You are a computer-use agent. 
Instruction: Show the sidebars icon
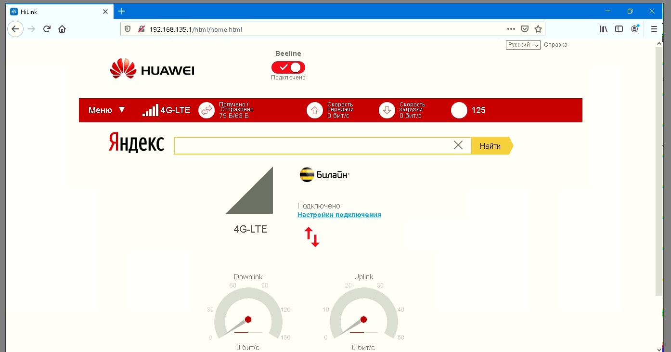[x=619, y=29]
